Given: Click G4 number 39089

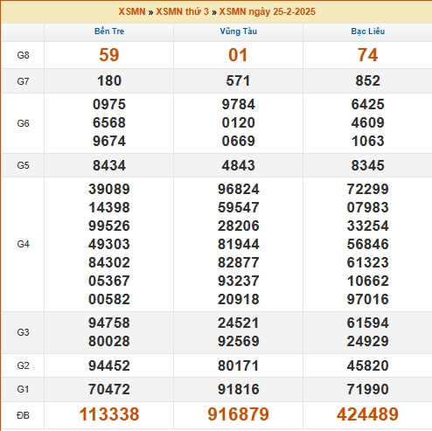Looking at the screenshot, I should tap(109, 189).
